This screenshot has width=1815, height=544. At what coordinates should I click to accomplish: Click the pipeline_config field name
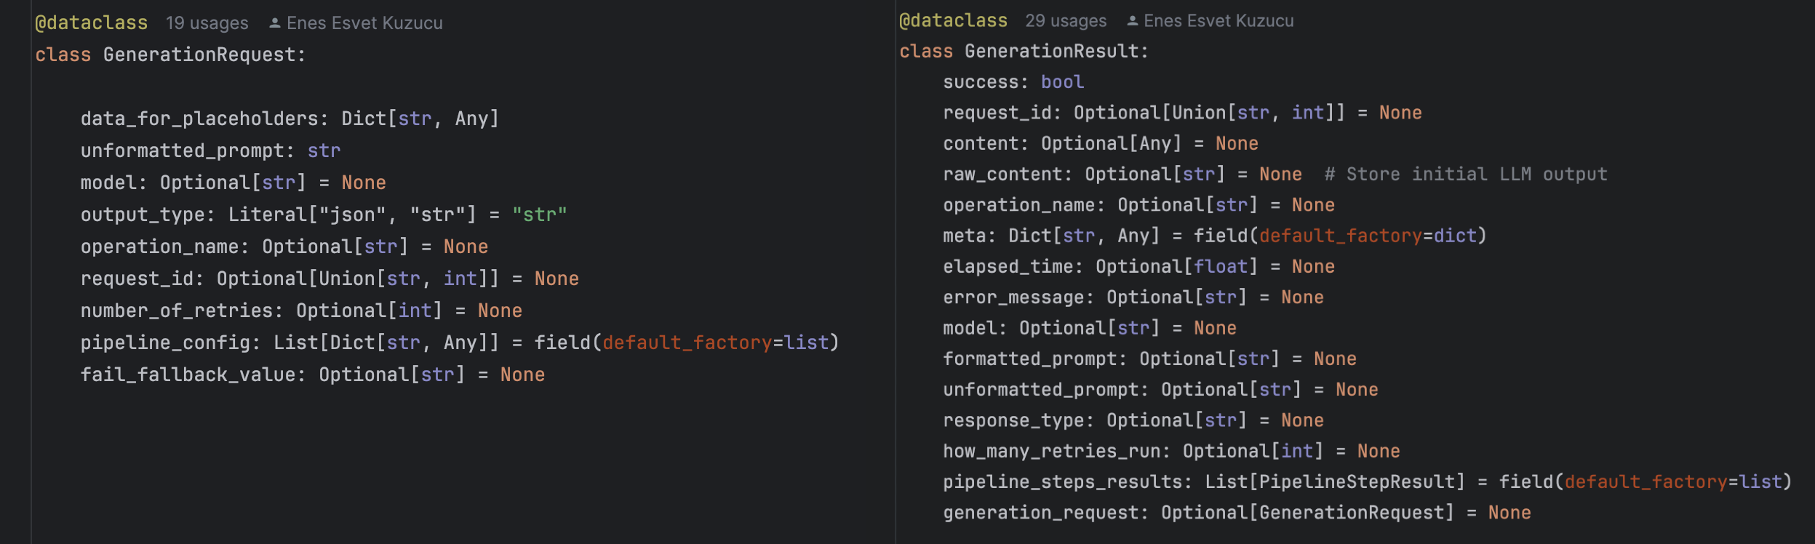click(x=166, y=343)
